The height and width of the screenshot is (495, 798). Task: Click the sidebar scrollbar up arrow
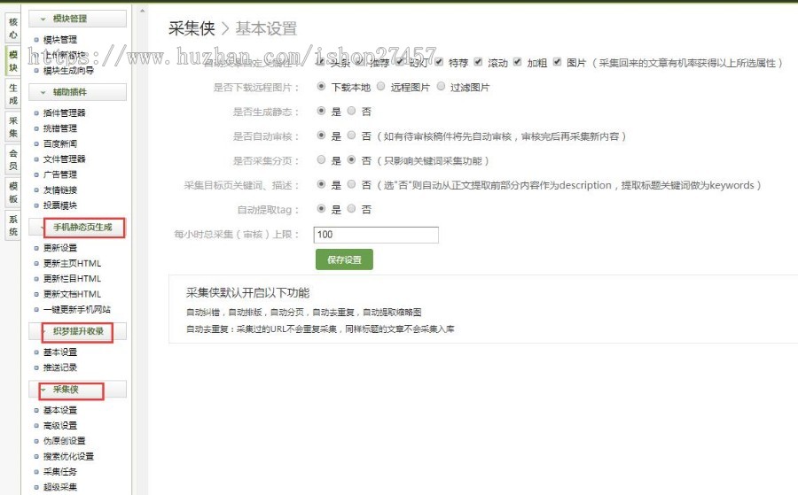(143, 10)
